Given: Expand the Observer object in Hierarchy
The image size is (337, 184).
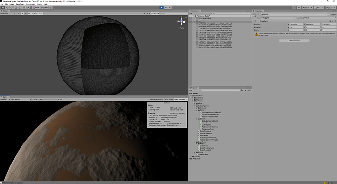Looking at the screenshot, I should [195, 22].
